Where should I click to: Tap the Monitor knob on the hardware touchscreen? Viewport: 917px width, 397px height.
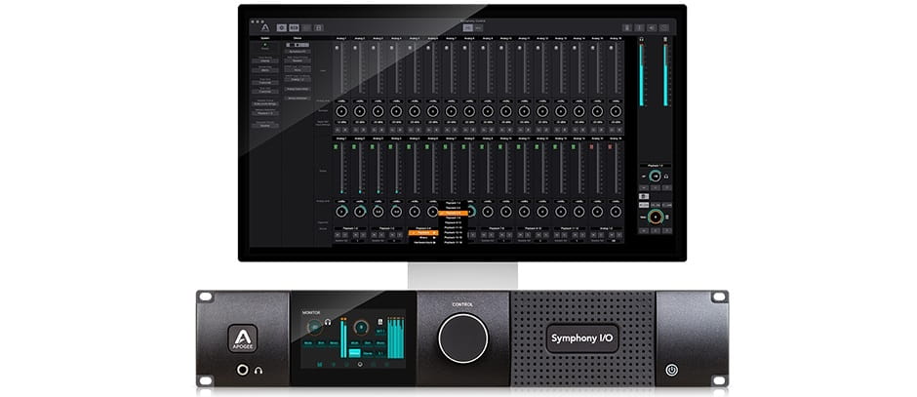click(x=314, y=327)
